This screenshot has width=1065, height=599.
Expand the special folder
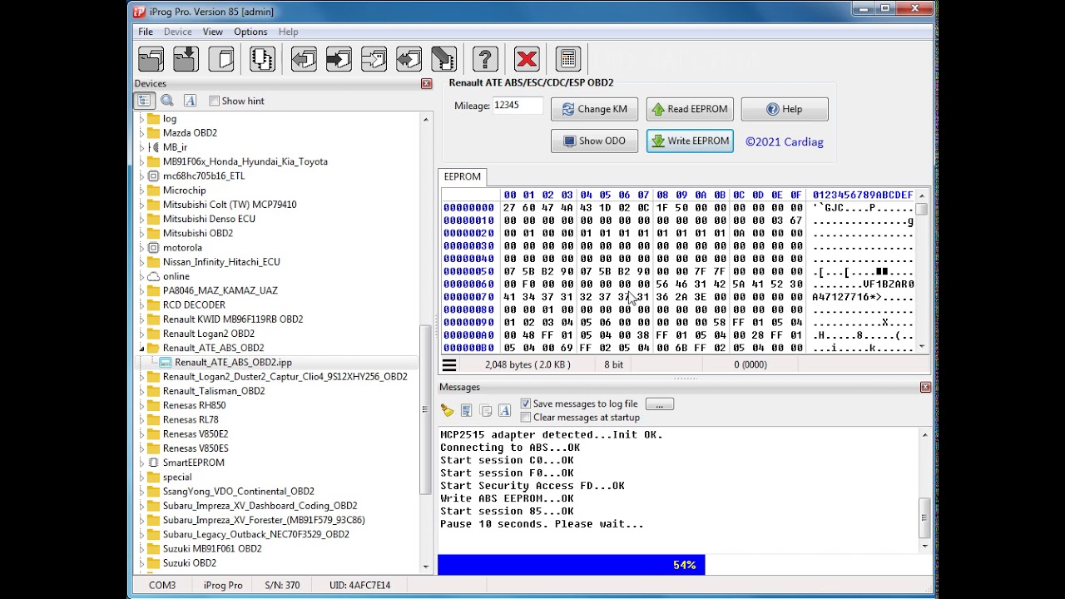click(141, 478)
